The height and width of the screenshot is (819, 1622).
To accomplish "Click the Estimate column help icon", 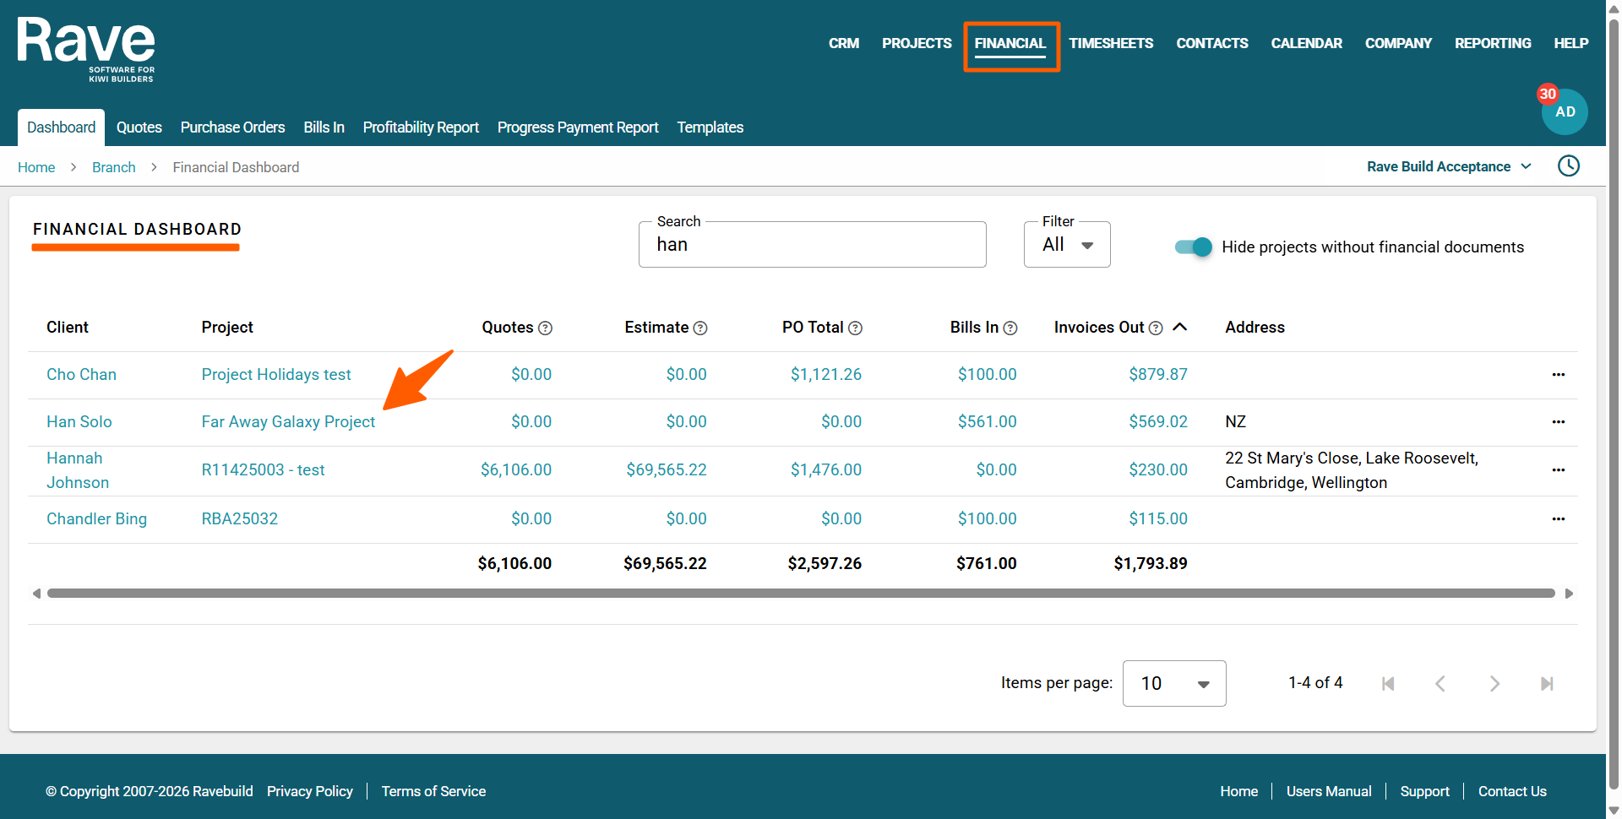I will coord(700,328).
